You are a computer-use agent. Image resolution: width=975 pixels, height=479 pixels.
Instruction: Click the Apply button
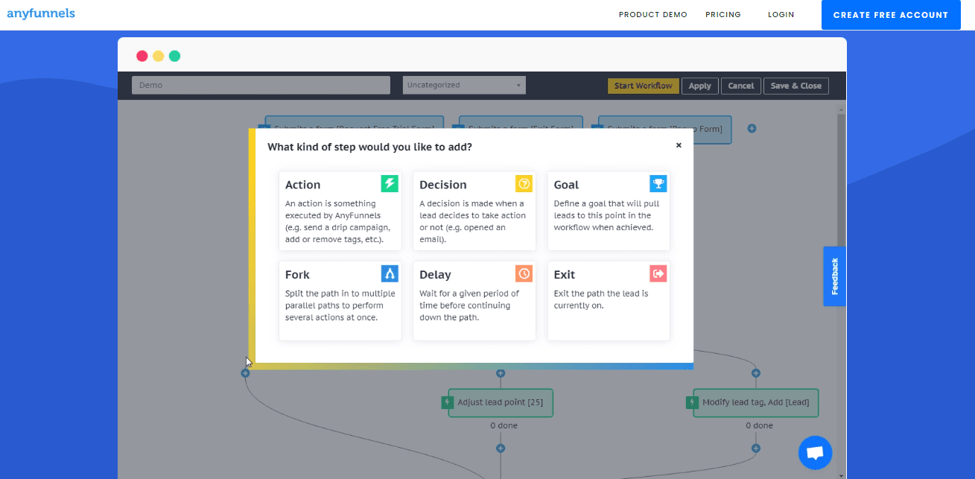(x=699, y=86)
